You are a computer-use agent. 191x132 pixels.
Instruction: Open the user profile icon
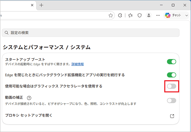(x=149, y=15)
